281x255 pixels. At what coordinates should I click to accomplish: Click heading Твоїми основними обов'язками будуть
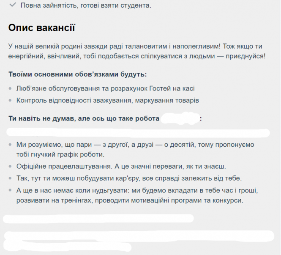pos(77,74)
